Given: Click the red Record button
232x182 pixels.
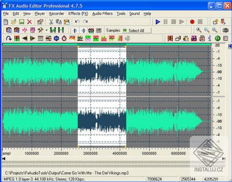Looking at the screenshot, I should click(x=192, y=22).
